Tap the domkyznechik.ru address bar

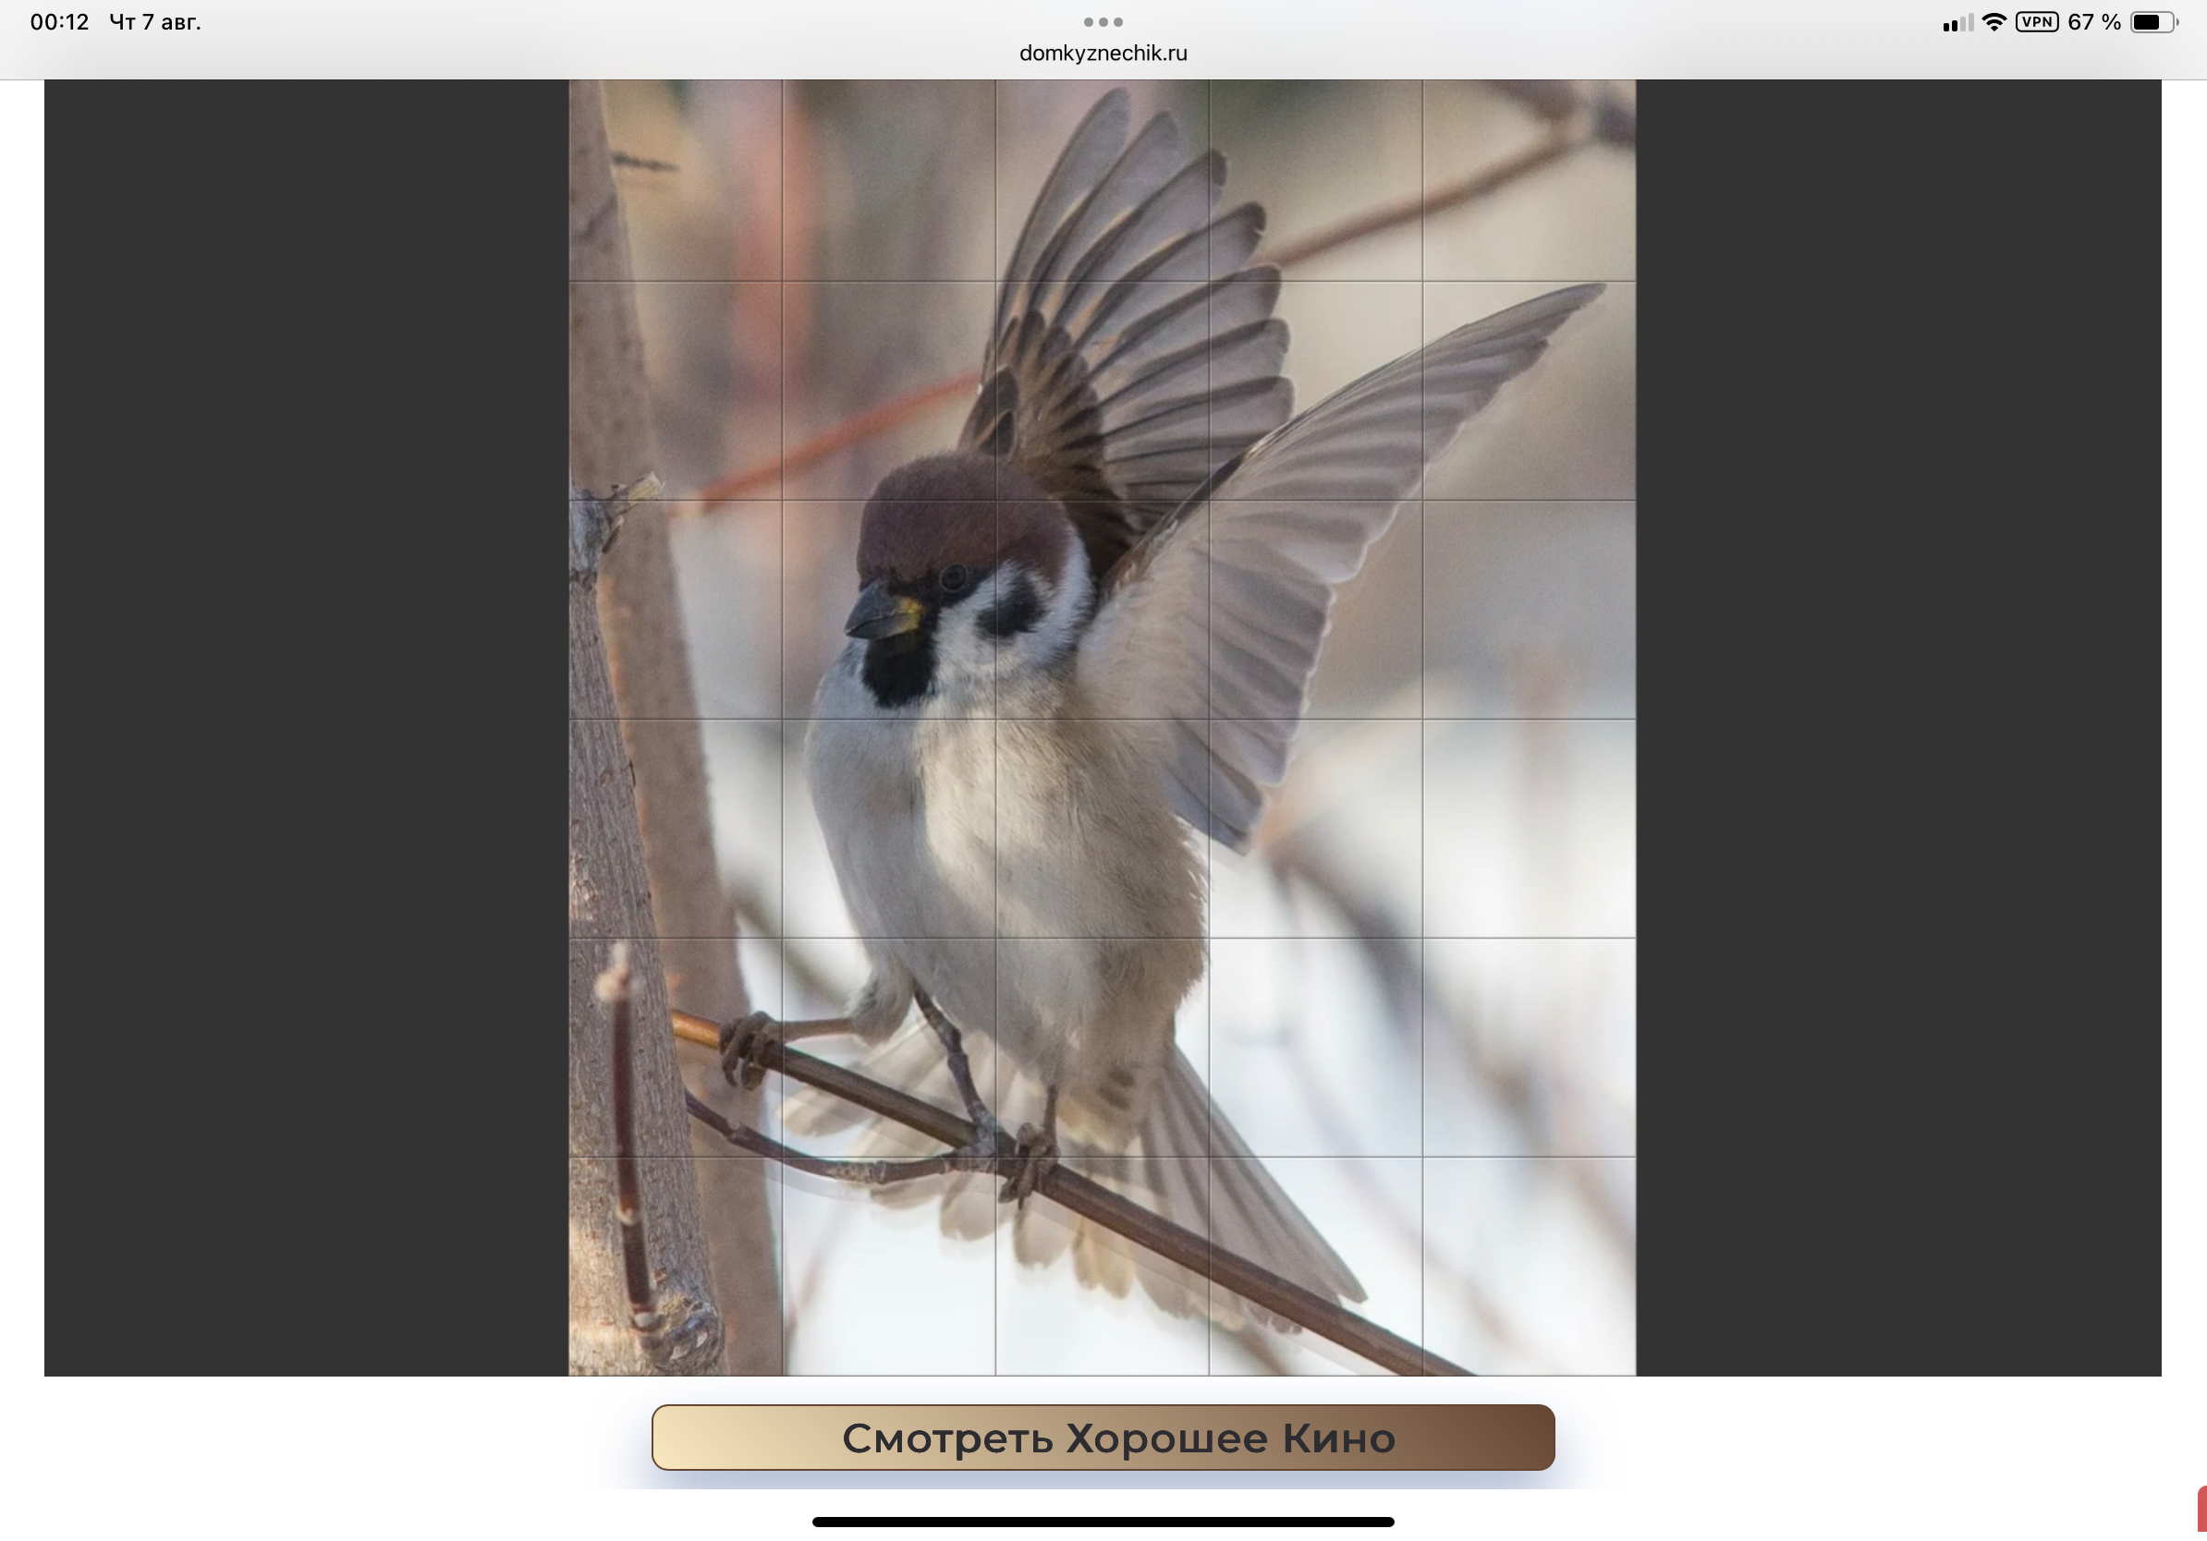(x=1103, y=53)
